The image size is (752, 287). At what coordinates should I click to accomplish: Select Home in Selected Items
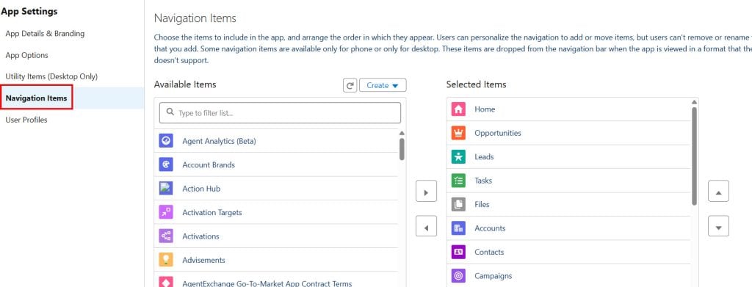pyautogui.click(x=485, y=109)
